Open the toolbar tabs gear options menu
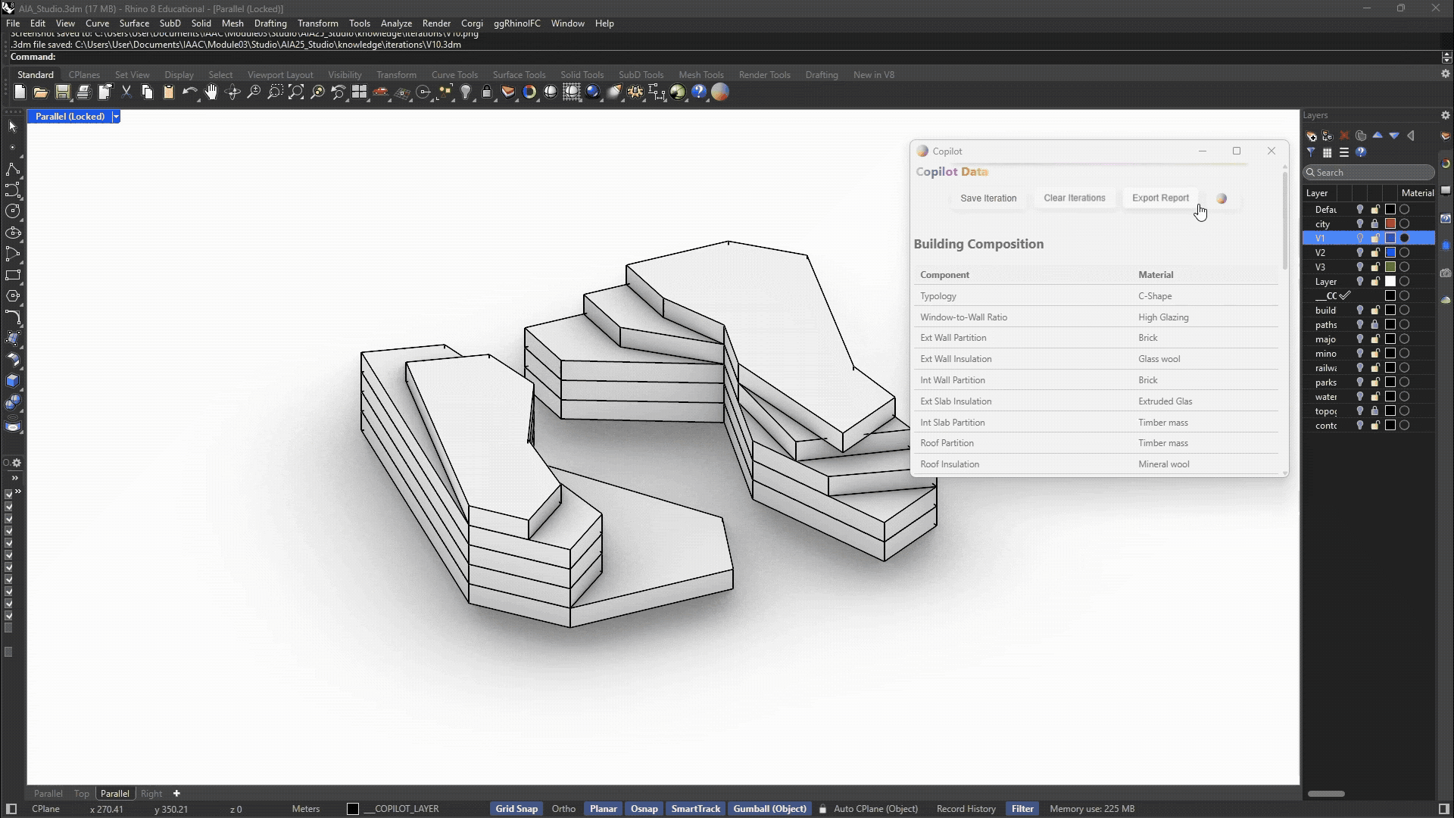 point(1445,74)
